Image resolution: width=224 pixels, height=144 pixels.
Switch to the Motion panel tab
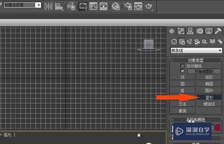click(x=200, y=31)
